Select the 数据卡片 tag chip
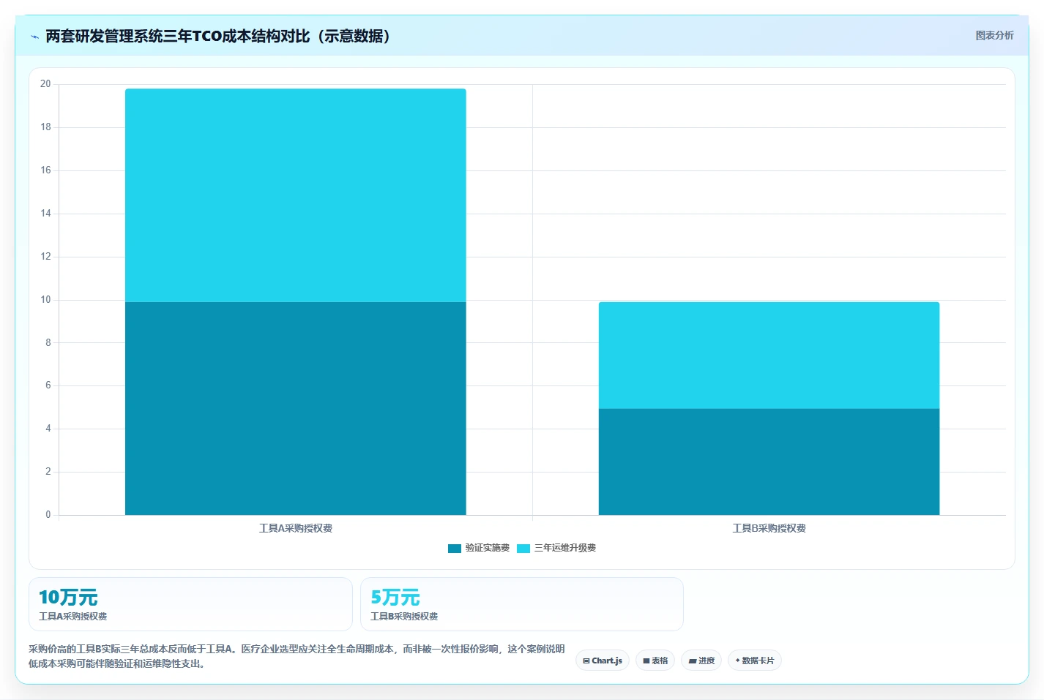The height and width of the screenshot is (700, 1044). coord(755,661)
